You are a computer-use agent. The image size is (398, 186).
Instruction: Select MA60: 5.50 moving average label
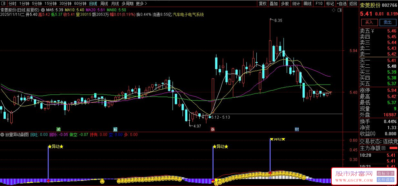click(116, 10)
